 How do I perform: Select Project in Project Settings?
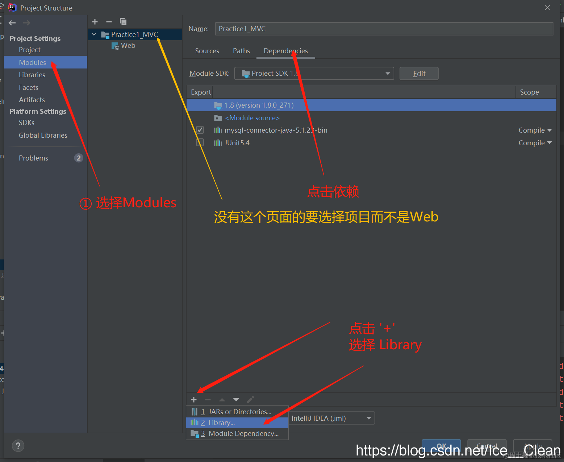(45, 50)
